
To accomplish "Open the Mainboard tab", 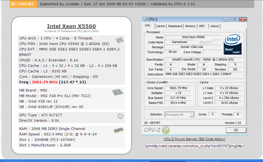I will click(175, 26).
